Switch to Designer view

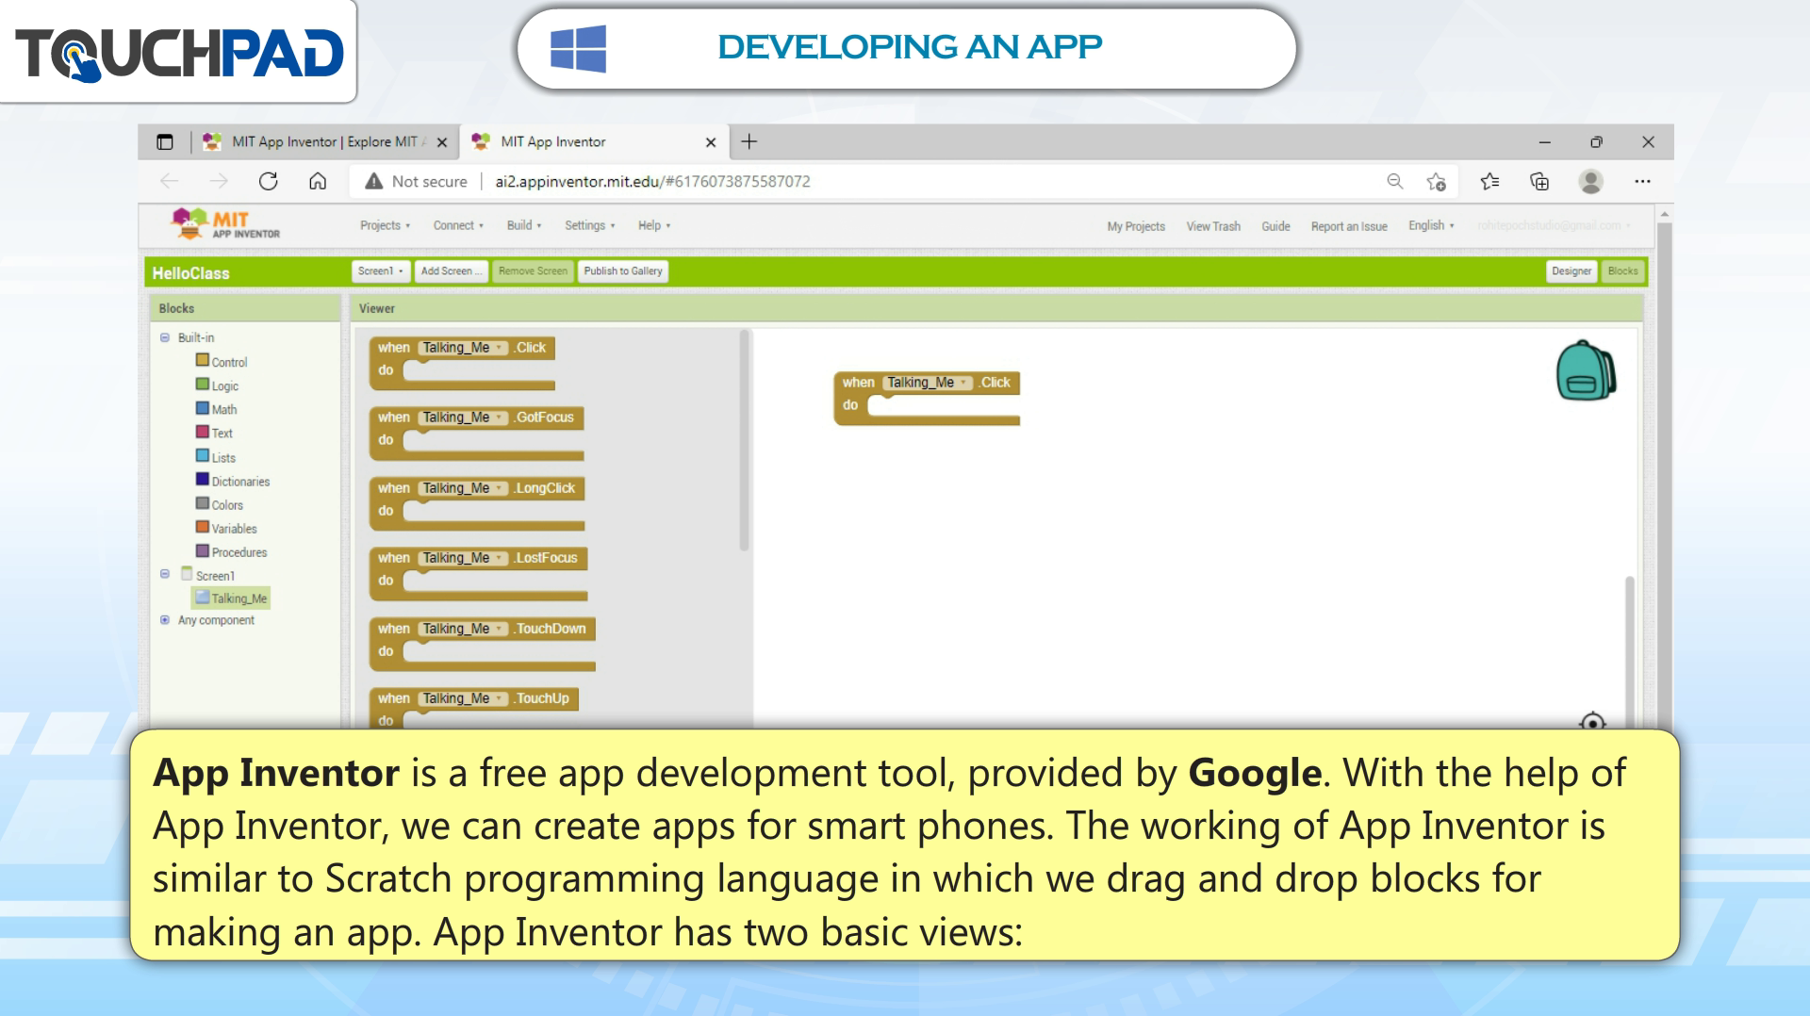click(x=1571, y=270)
